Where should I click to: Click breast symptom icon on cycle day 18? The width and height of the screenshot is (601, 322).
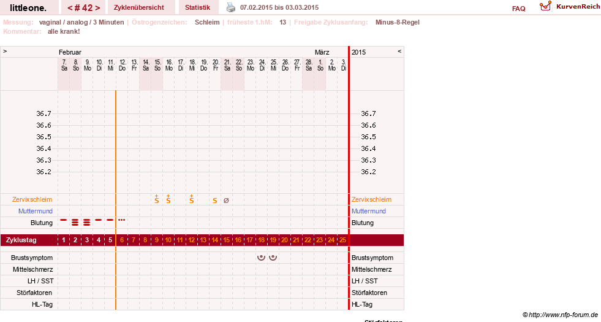[261, 258]
